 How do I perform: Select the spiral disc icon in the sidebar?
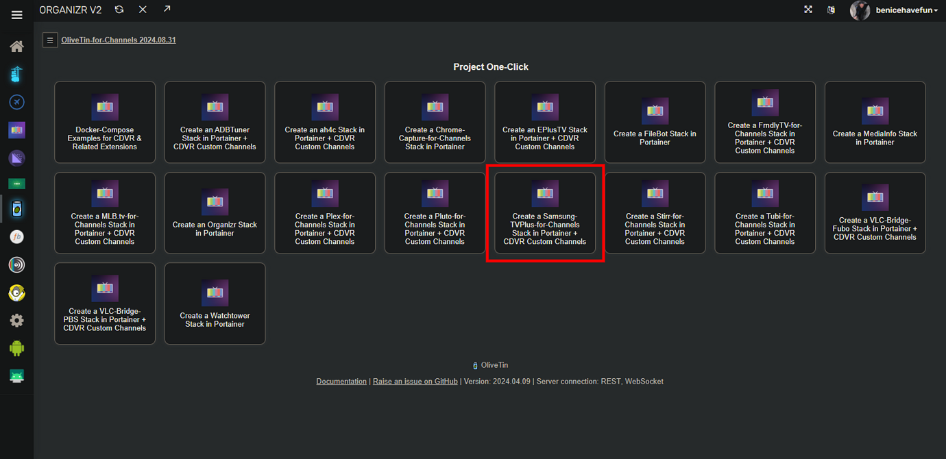[16, 264]
